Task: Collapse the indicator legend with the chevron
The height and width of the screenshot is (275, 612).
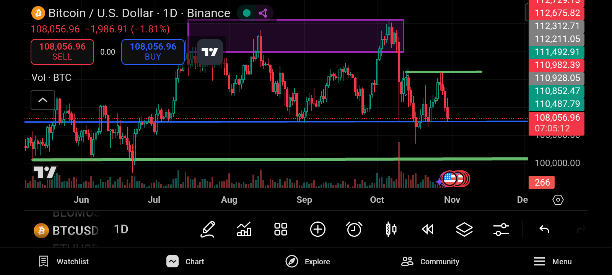Action: tap(43, 100)
